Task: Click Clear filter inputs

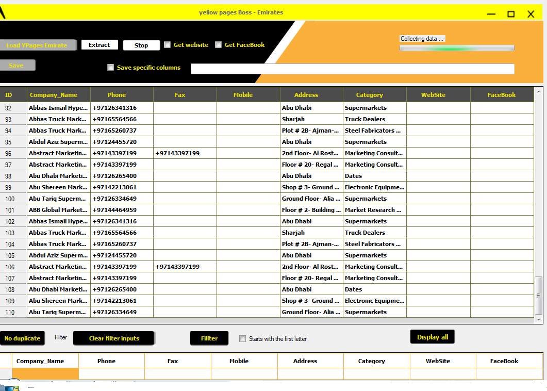Action: click(x=114, y=338)
